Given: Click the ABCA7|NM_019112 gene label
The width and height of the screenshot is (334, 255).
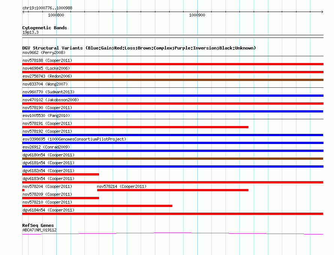Looking at the screenshot, I should click(39, 230).
